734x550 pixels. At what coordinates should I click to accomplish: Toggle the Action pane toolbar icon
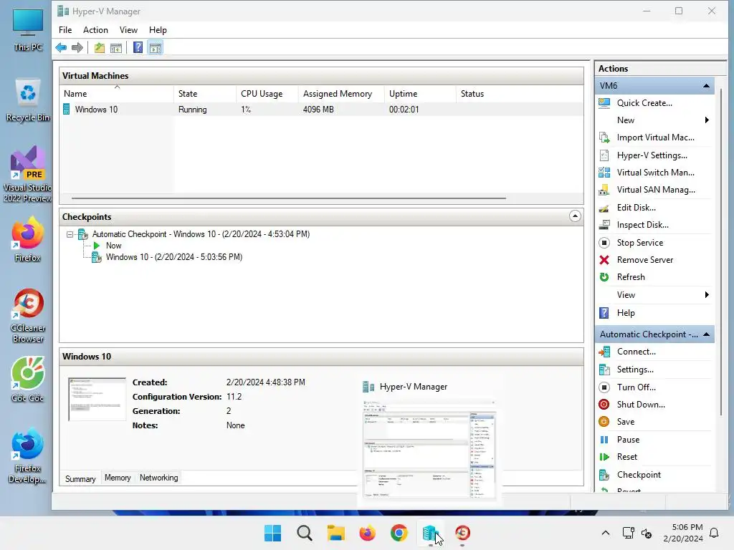point(156,48)
